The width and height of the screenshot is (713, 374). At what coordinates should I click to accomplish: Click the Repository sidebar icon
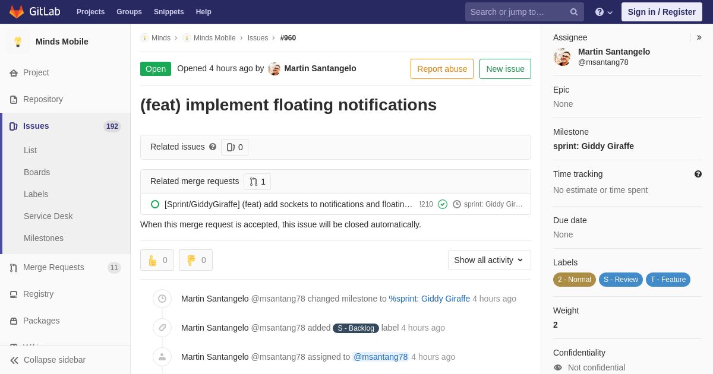[x=14, y=100]
